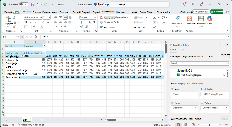Click the Add-ins grid icon

[189, 19]
